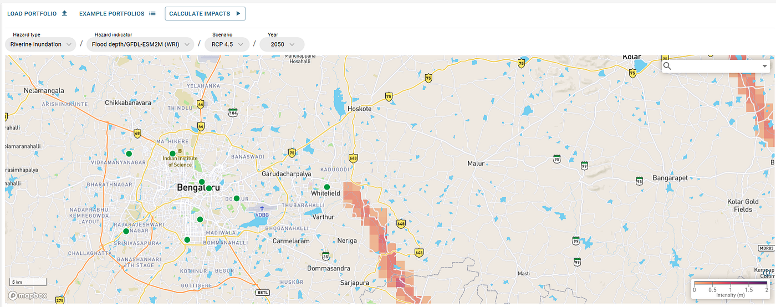Click the Load Portfolio button
776x307 pixels.
point(37,13)
